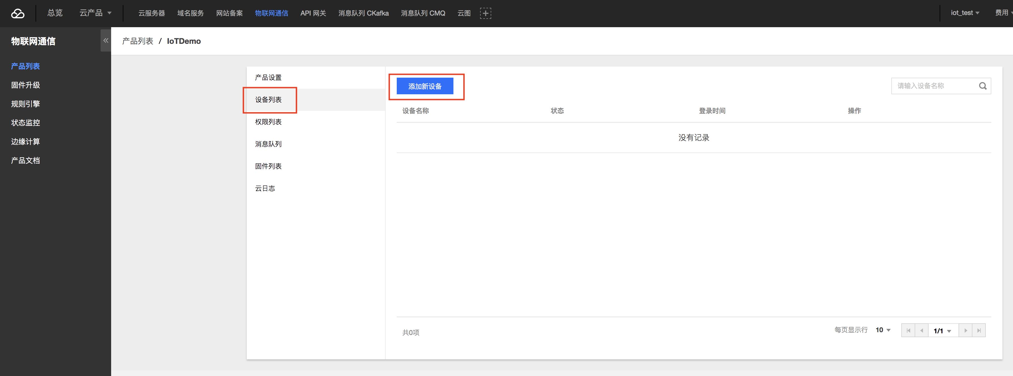The image size is (1013, 376).
Task: Open the iot_test account dropdown
Action: tap(965, 13)
